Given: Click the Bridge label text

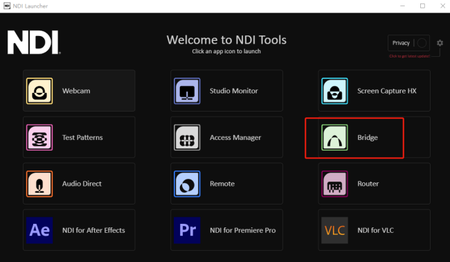Looking at the screenshot, I should coord(368,138).
